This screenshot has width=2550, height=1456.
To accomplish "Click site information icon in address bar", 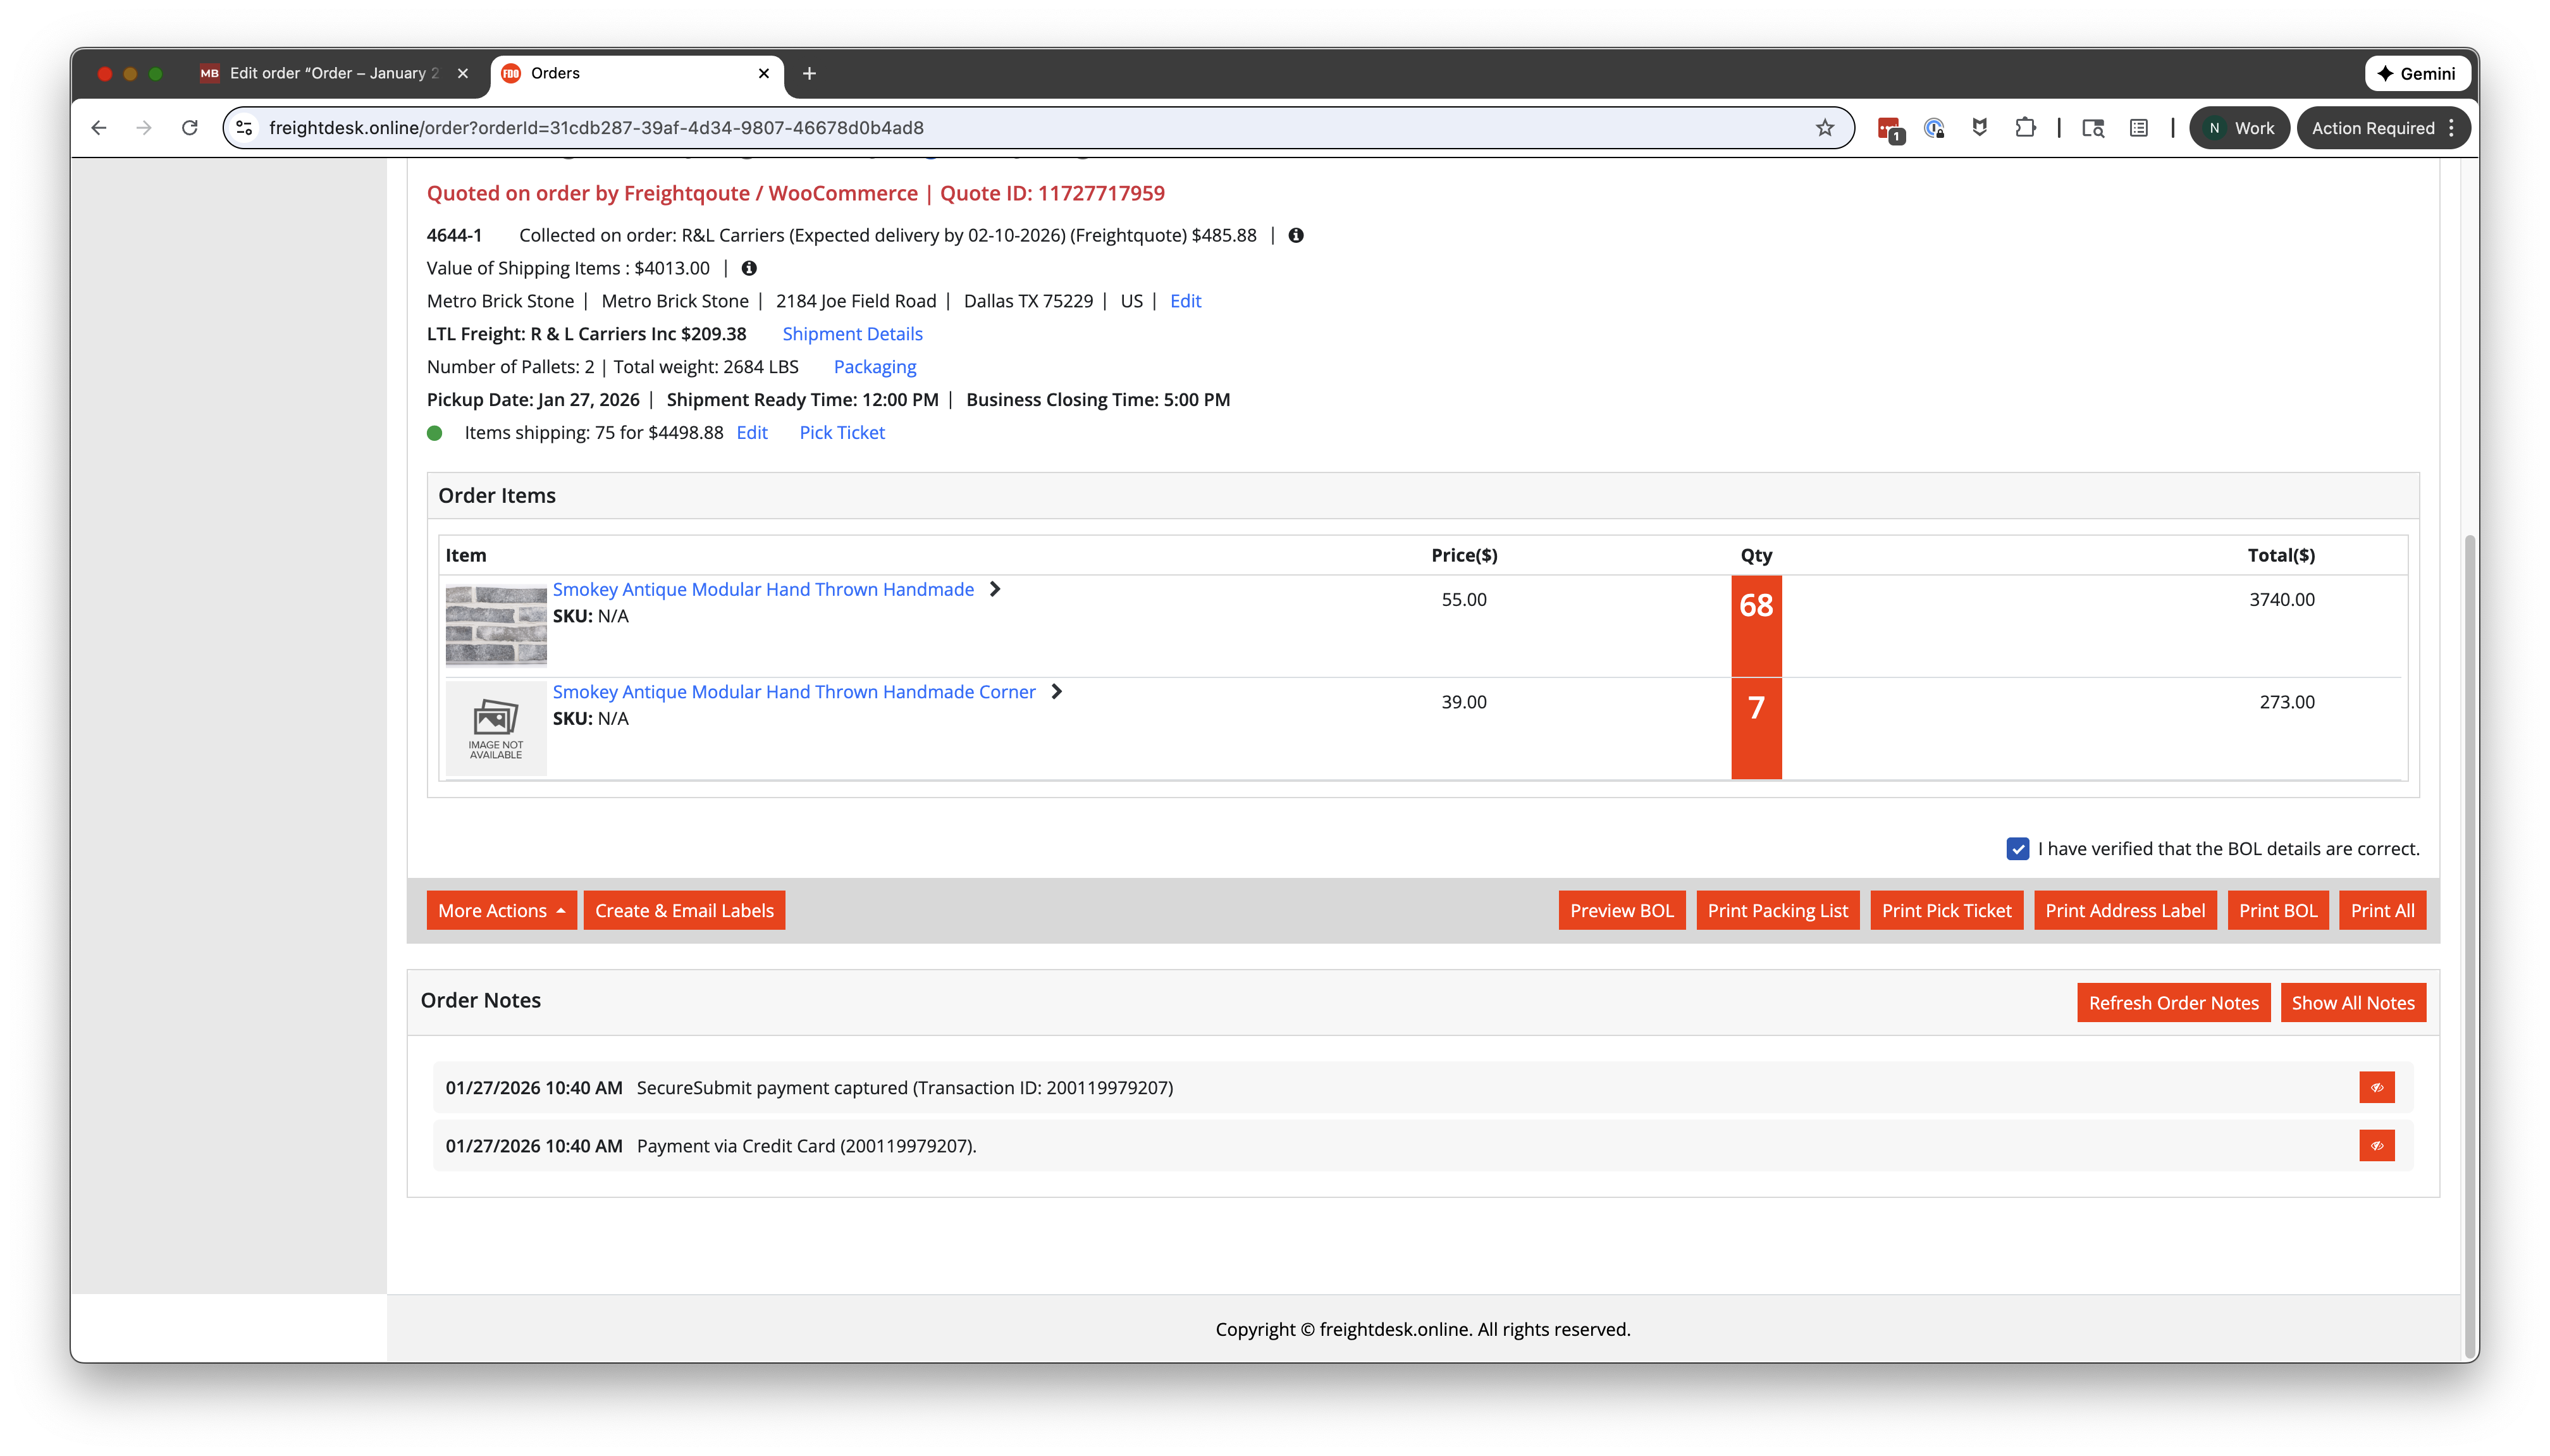I will click(x=245, y=128).
